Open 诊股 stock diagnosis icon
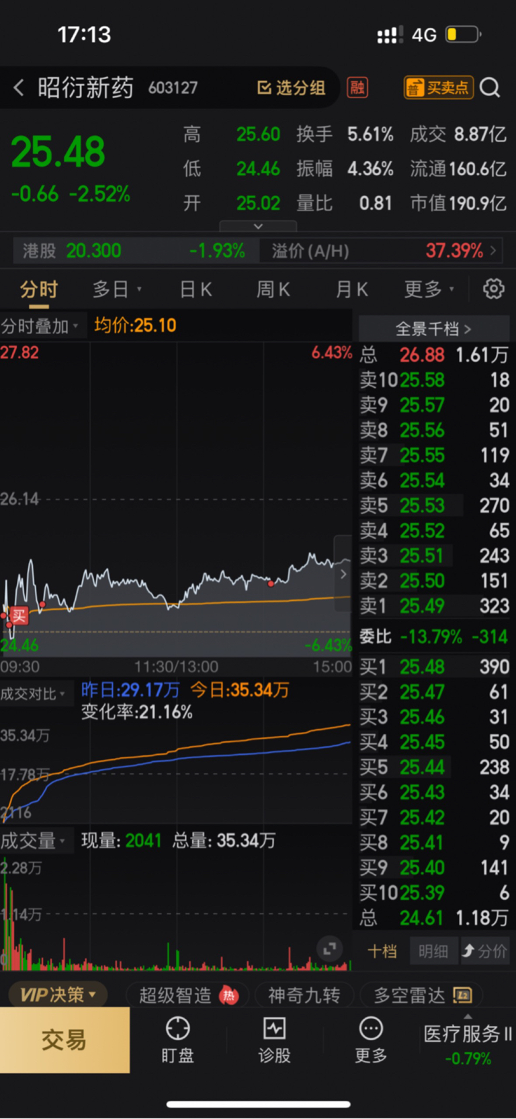516x1119 pixels. 274,1040
